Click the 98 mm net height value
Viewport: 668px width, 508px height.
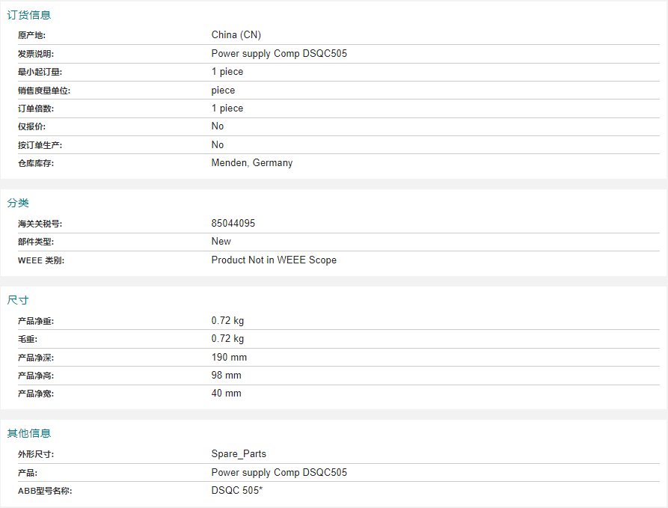click(226, 375)
